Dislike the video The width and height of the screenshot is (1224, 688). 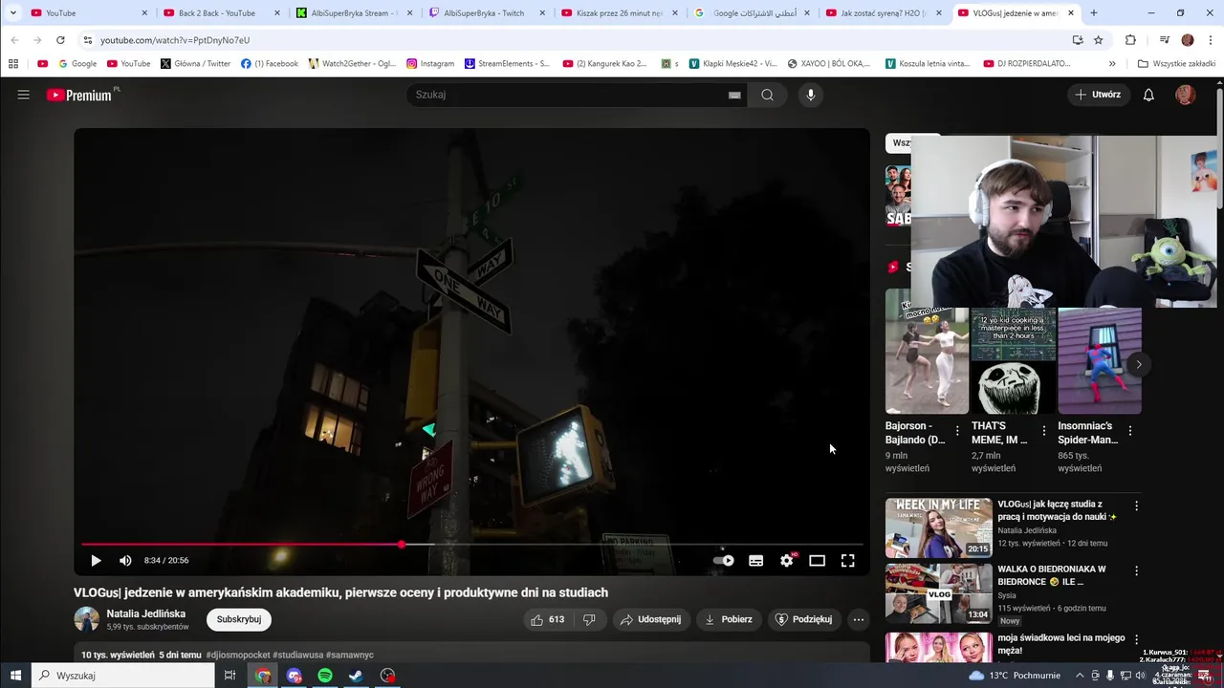(x=589, y=619)
